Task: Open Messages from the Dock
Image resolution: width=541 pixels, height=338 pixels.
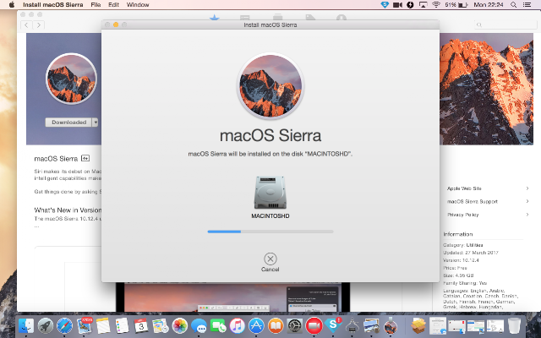Action: (x=199, y=325)
